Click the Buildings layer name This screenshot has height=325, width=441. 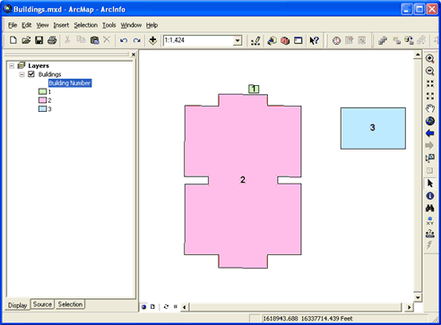[49, 74]
